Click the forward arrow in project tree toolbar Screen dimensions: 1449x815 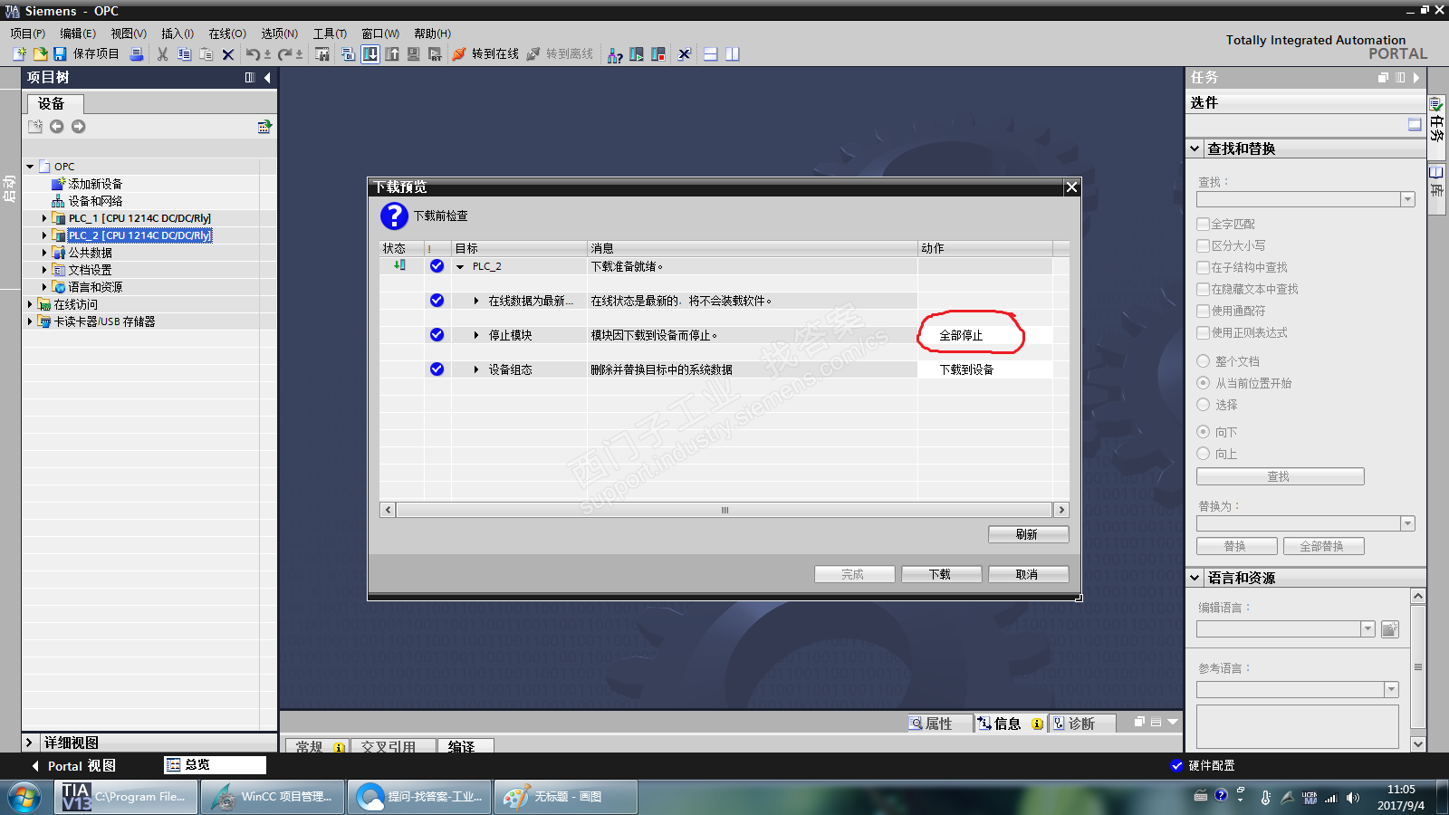coord(79,127)
